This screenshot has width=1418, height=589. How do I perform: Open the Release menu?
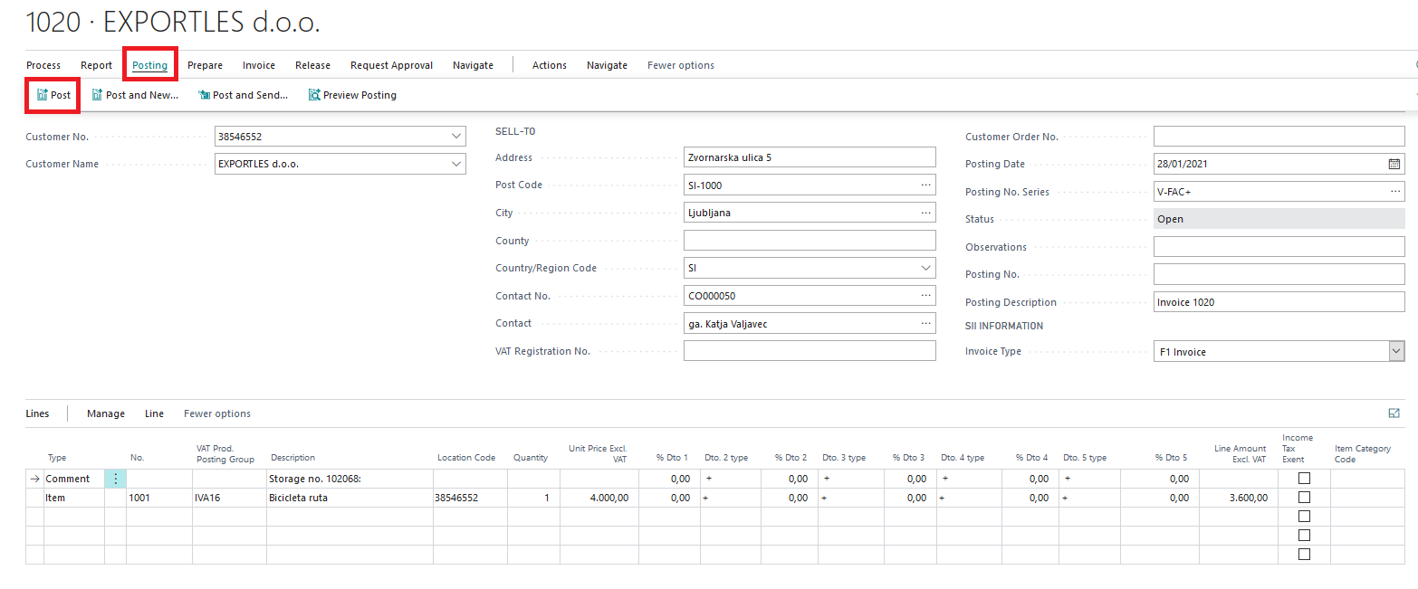click(312, 65)
